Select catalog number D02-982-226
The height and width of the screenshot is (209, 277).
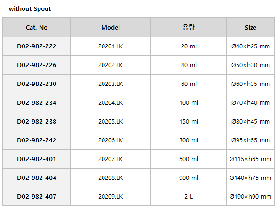coord(37,65)
